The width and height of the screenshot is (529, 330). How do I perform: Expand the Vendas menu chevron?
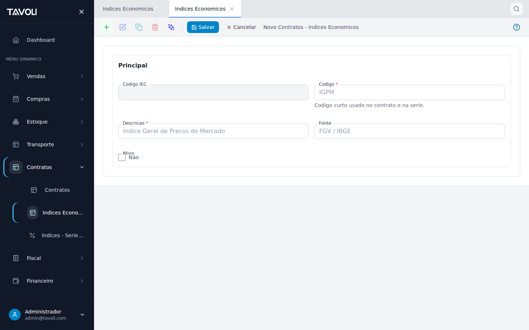pos(82,76)
